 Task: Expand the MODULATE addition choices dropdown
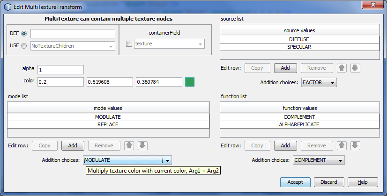point(128,160)
